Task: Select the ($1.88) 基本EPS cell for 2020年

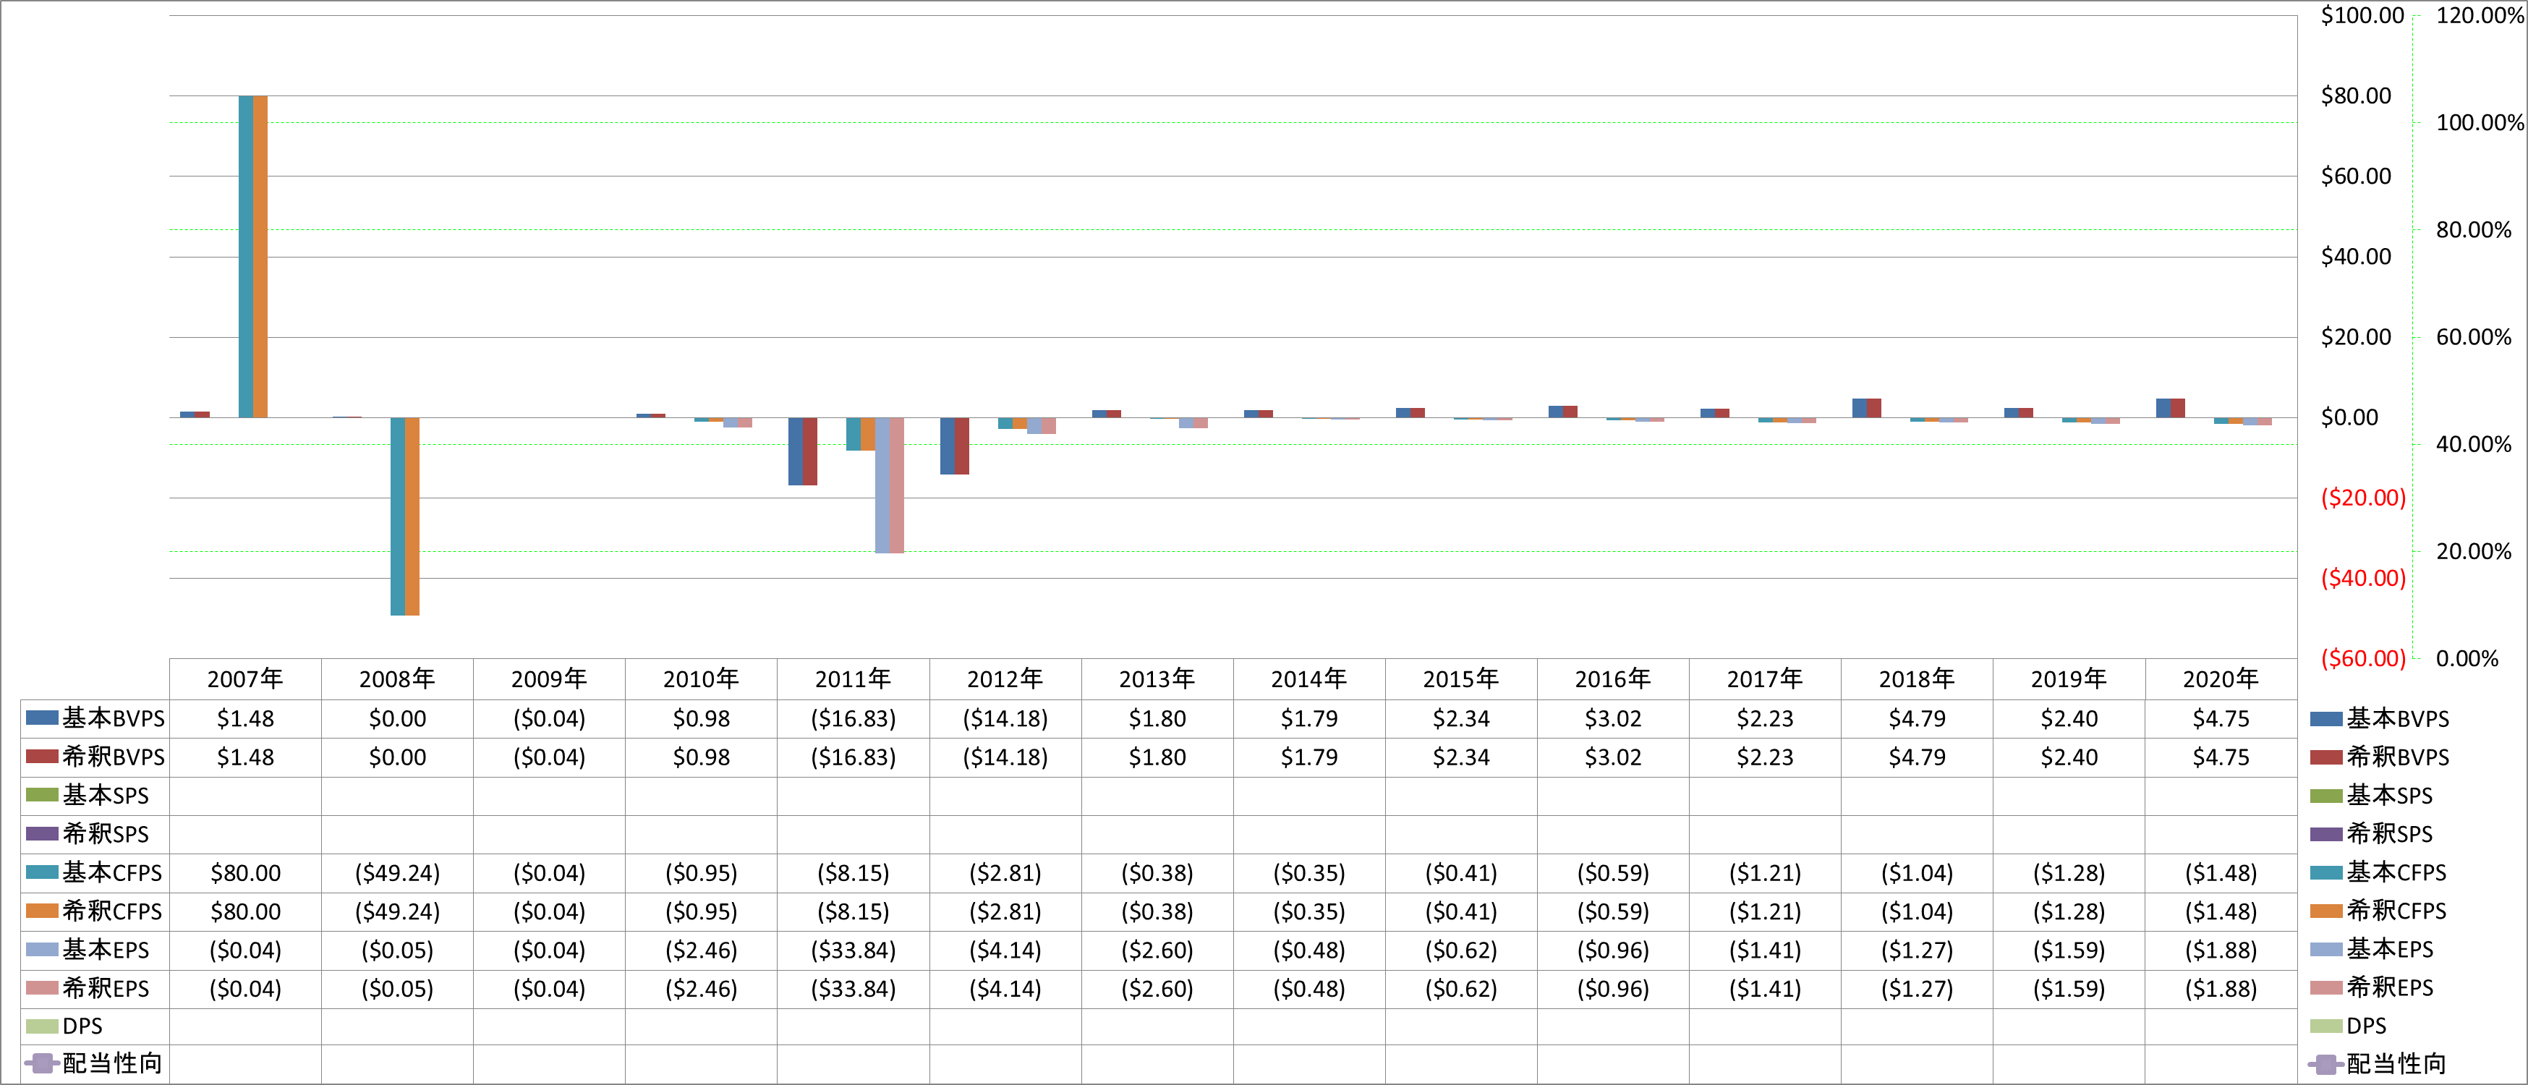Action: click(2221, 950)
